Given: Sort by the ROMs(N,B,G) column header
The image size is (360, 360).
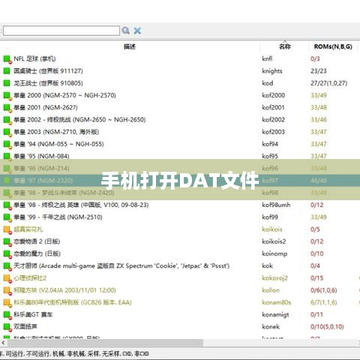Looking at the screenshot, I should pyautogui.click(x=333, y=46).
